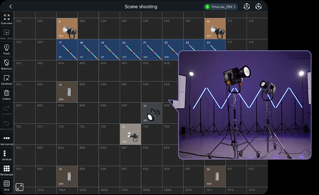The height and width of the screenshot is (195, 319).
Task: Click empty grid cell 705
Action: 88,134
